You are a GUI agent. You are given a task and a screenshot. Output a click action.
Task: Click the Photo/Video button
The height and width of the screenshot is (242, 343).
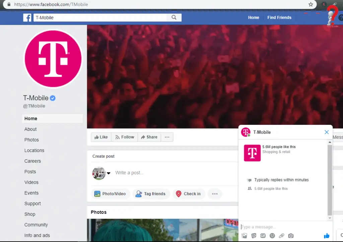tap(110, 194)
